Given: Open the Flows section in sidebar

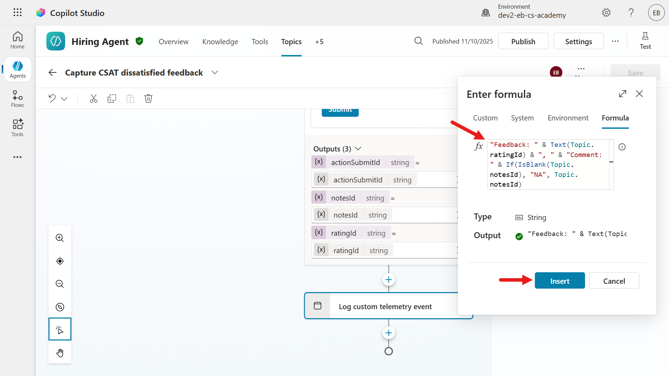Looking at the screenshot, I should [17, 99].
